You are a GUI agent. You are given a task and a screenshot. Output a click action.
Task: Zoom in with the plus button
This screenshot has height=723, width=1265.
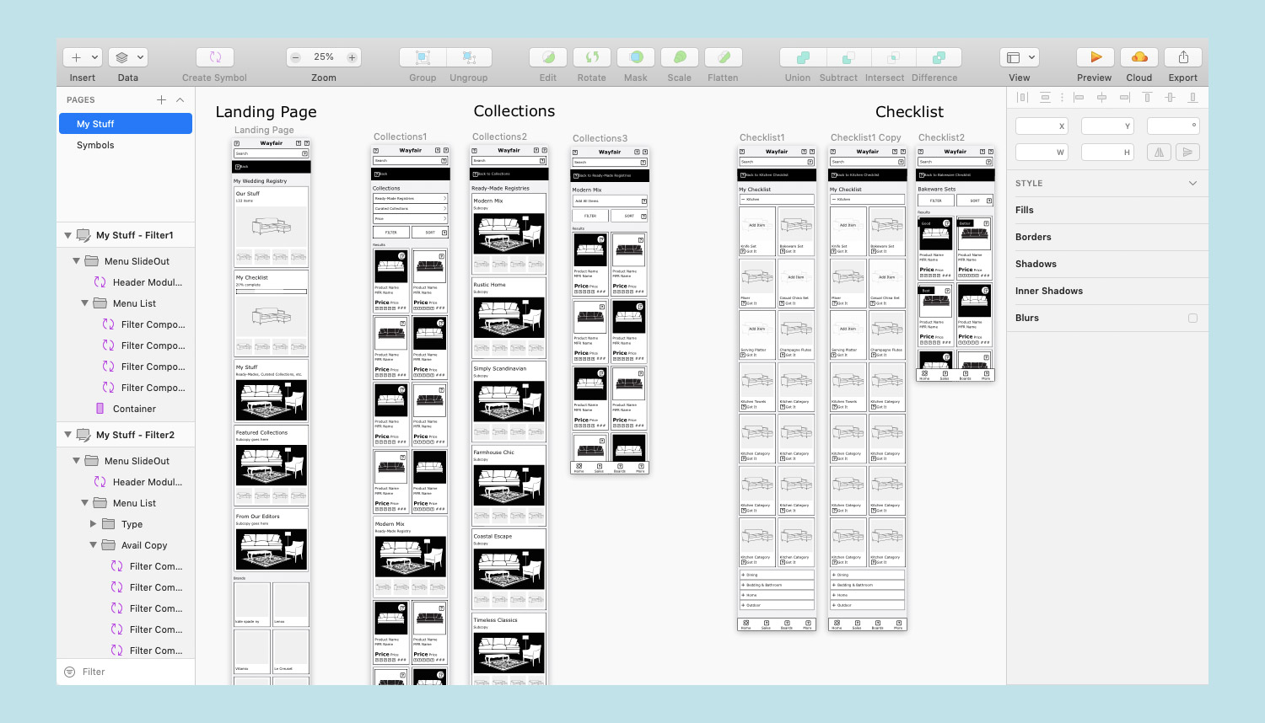pos(352,57)
